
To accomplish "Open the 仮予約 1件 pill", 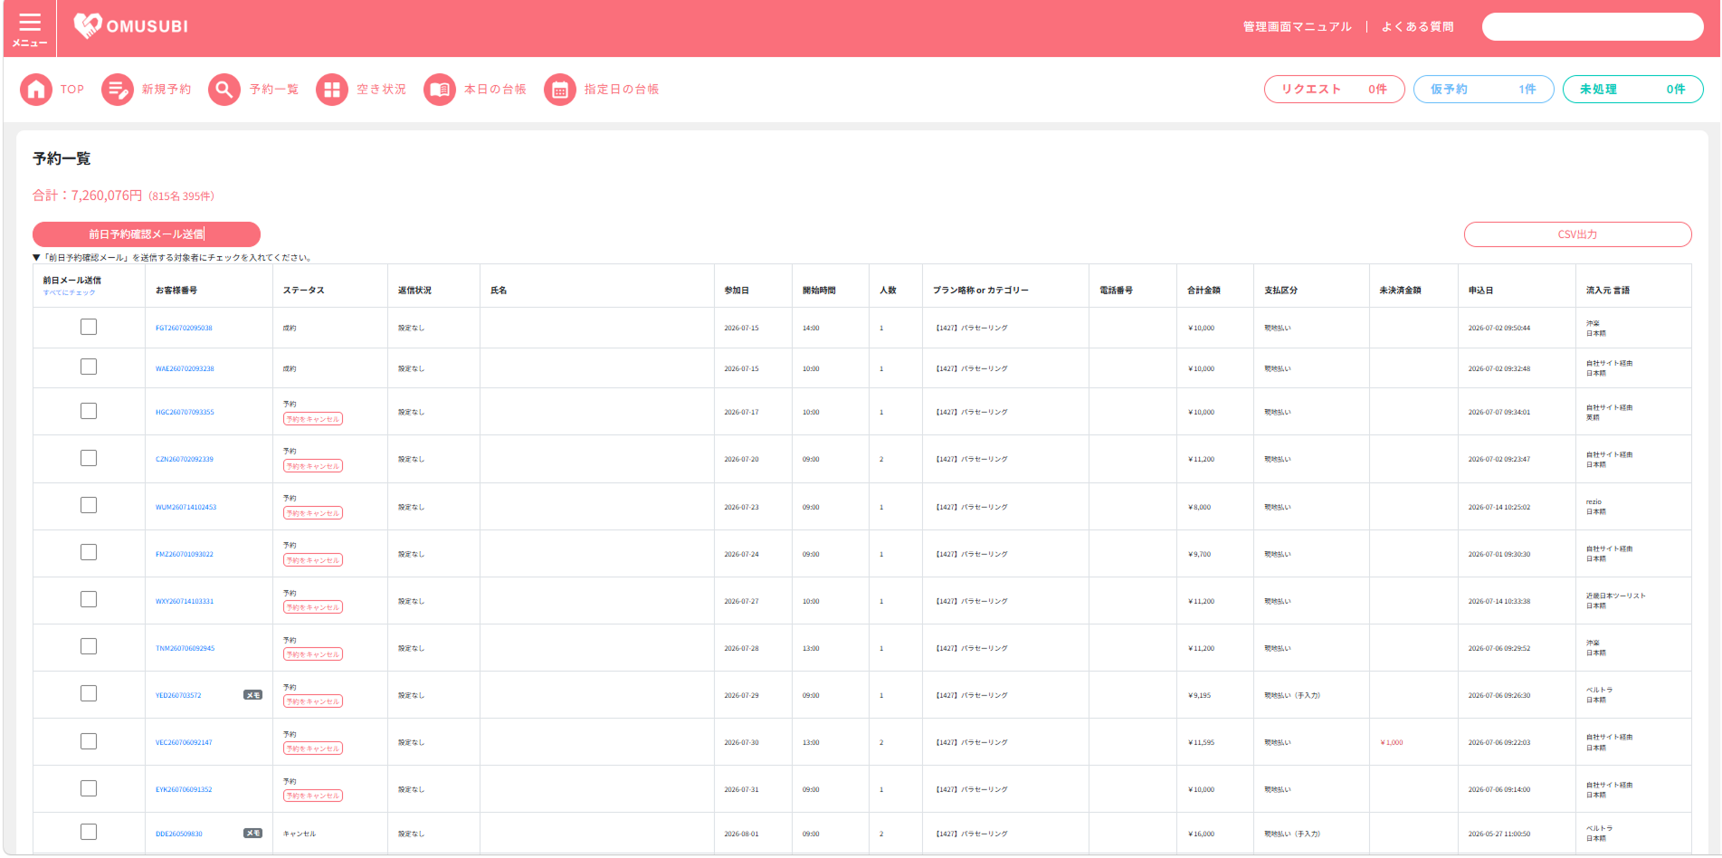I will coord(1483,90).
